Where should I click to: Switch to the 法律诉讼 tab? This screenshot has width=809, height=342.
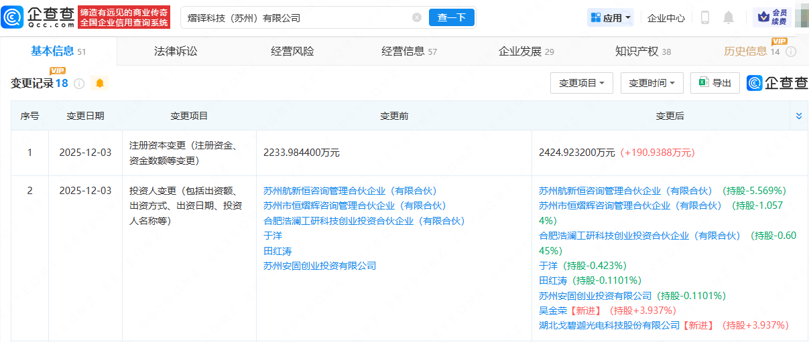tap(176, 52)
